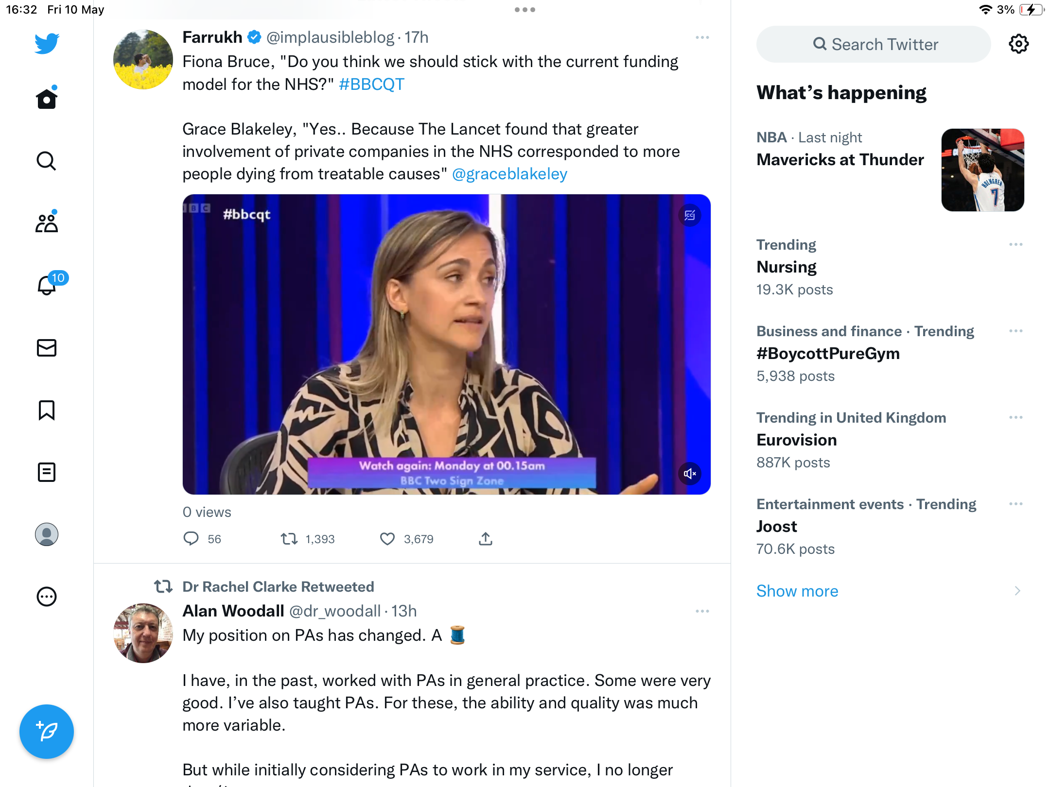Open the profile avatar icon in sidebar

[47, 534]
